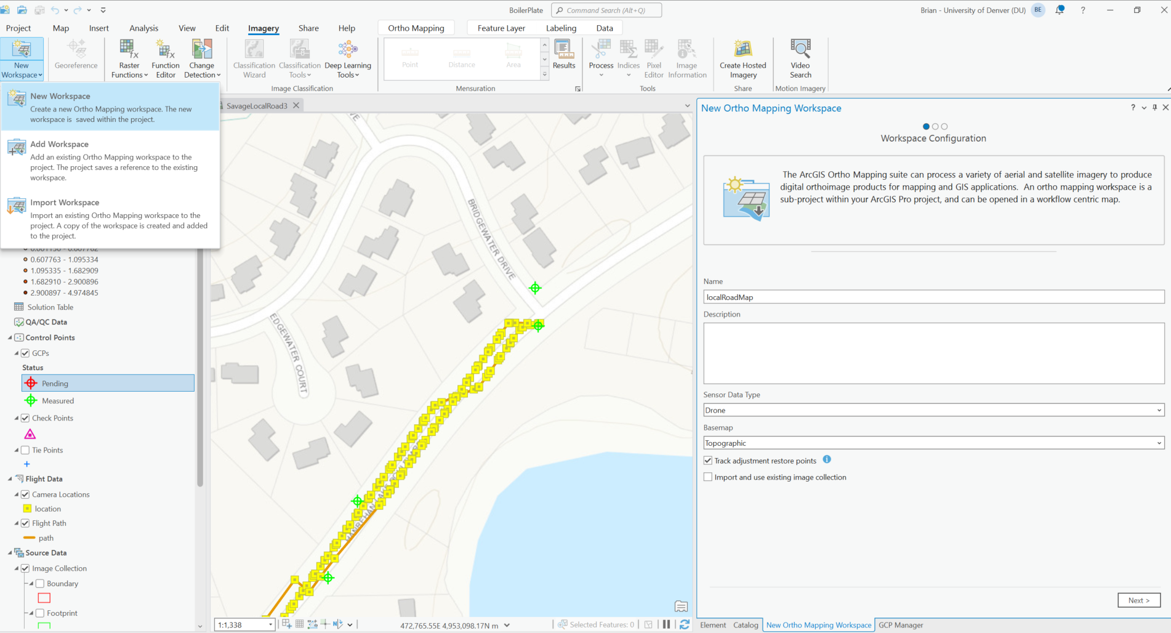Click the pane Auto Hide pin icon

(x=1155, y=108)
